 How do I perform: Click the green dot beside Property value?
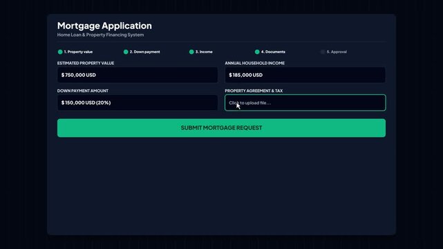(x=60, y=52)
